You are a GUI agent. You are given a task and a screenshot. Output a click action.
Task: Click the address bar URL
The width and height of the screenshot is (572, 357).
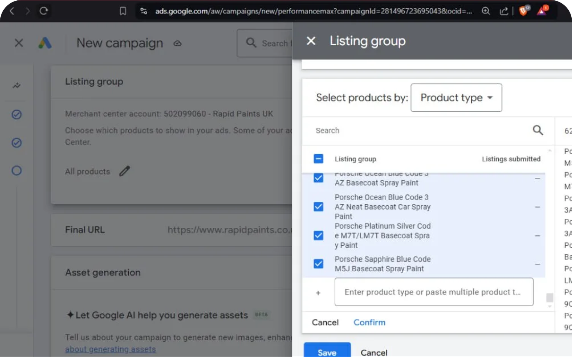(x=314, y=11)
